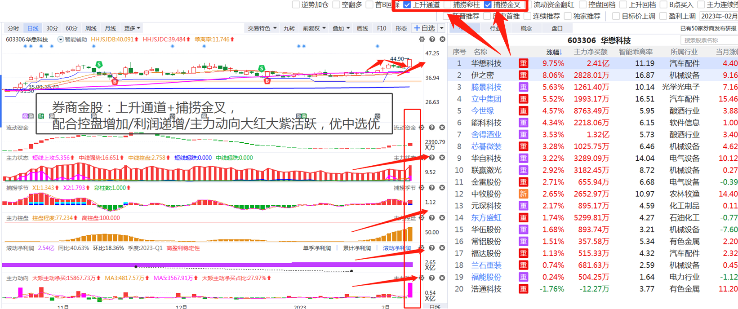Click the 重 badge beside 浩通科技
738x309 pixels.
click(523, 289)
